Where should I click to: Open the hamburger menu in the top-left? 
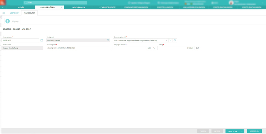click(3, 7)
